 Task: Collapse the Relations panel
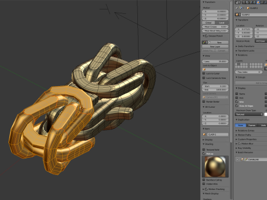click(241, 55)
